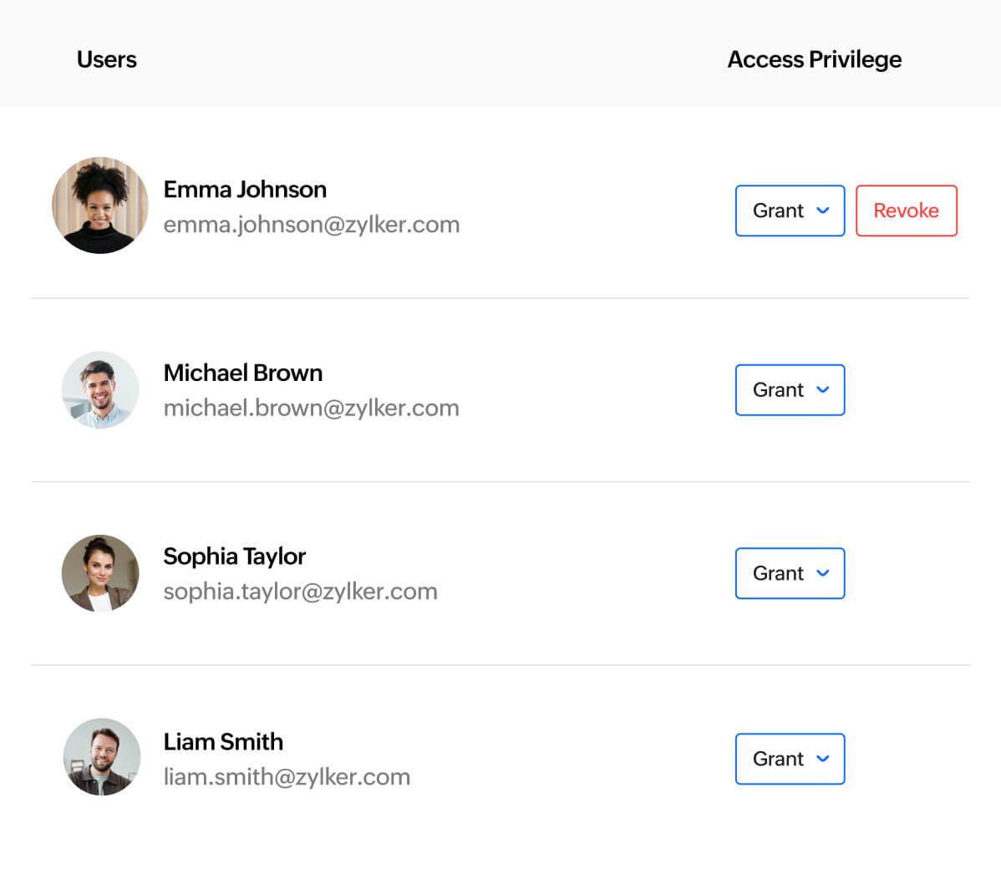Click the Users column header

pyautogui.click(x=107, y=59)
